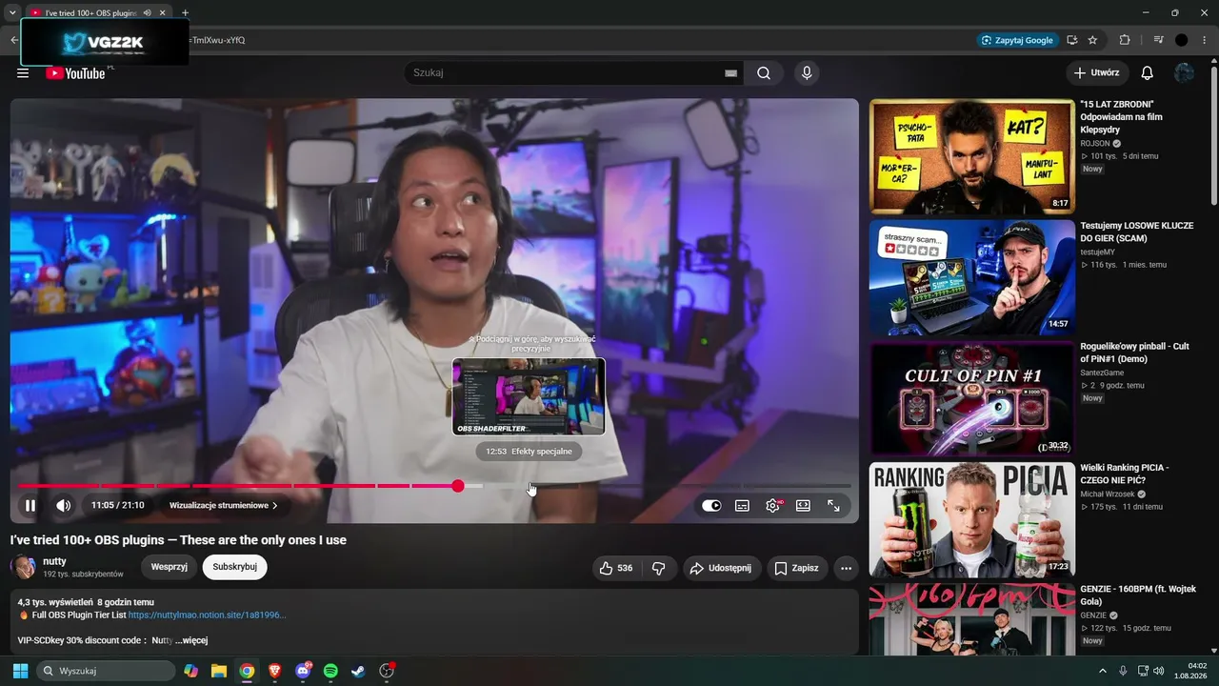
Task: Bookmark this page with the star icon
Action: [x=1092, y=40]
